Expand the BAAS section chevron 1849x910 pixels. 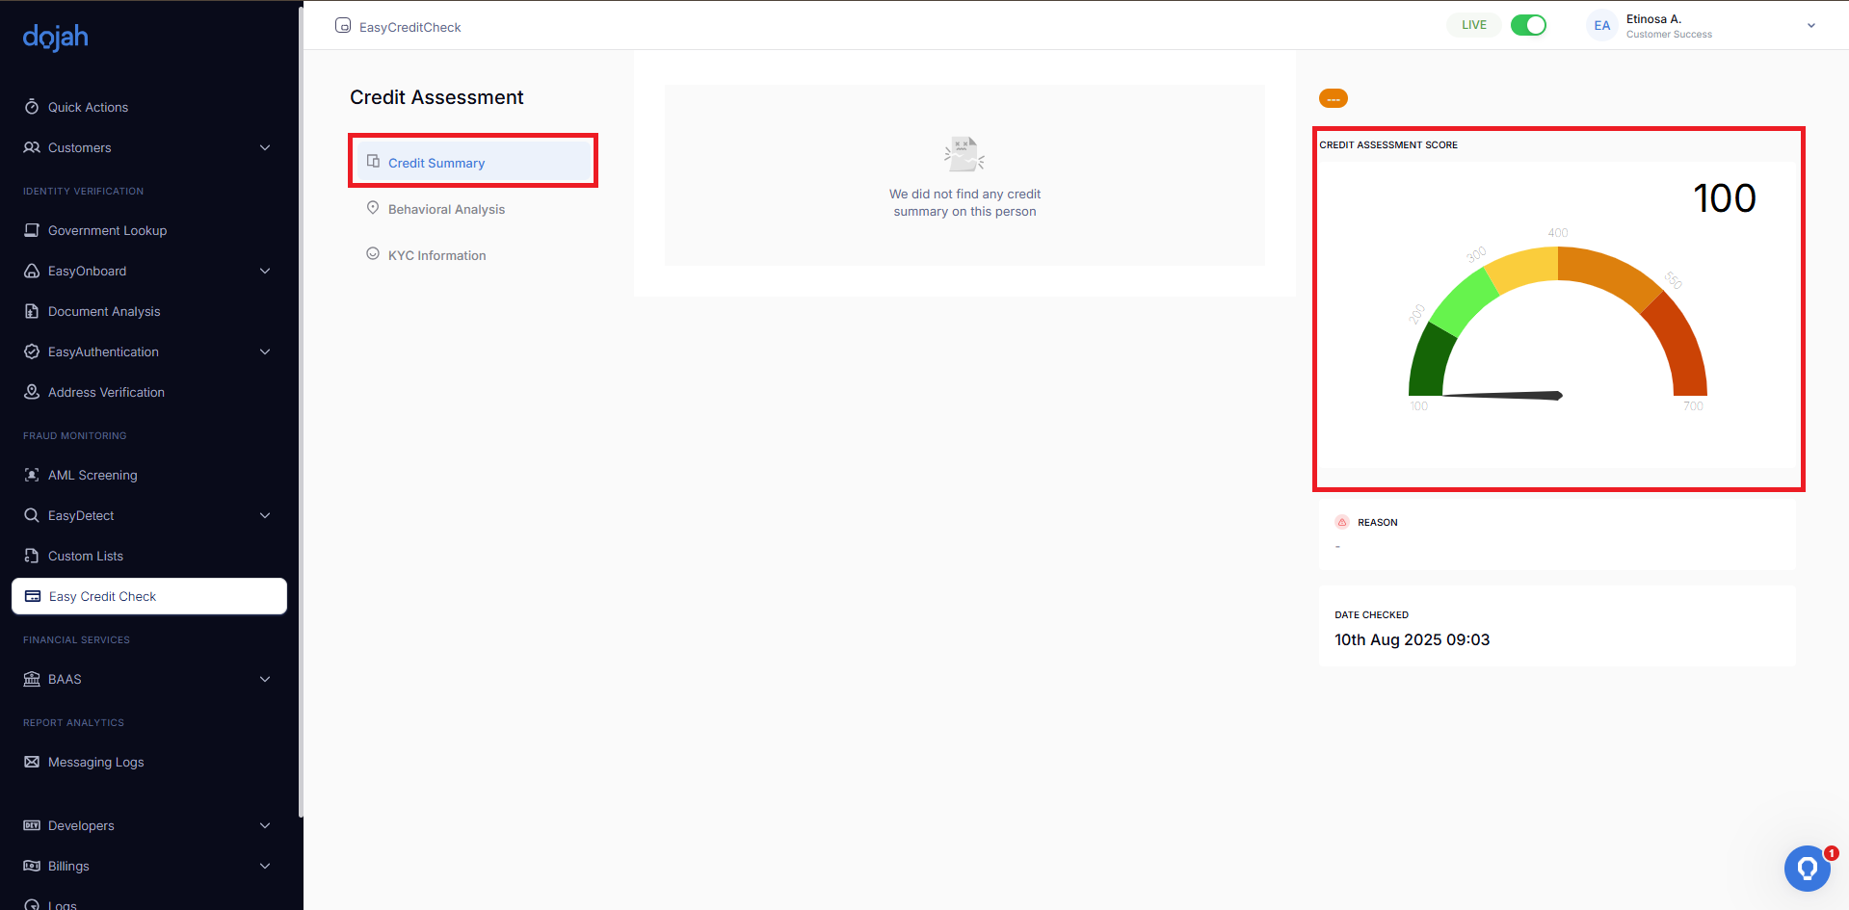click(x=265, y=679)
